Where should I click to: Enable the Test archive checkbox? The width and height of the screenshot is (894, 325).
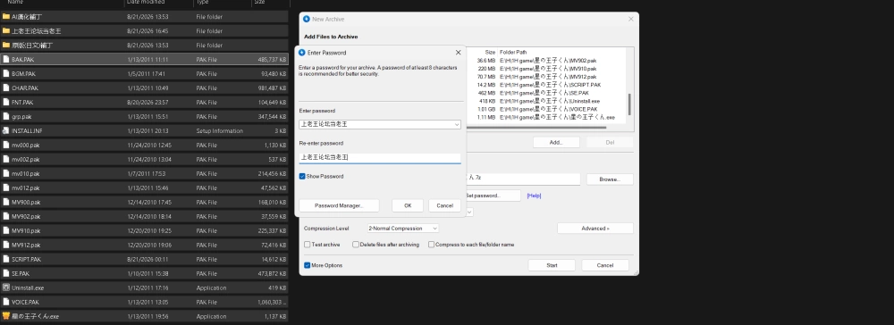(308, 245)
